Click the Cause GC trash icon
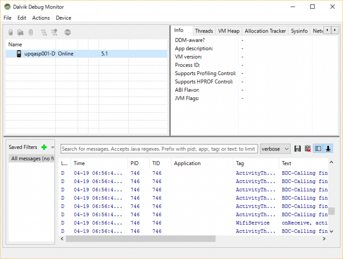343x259 pixels. point(31,32)
